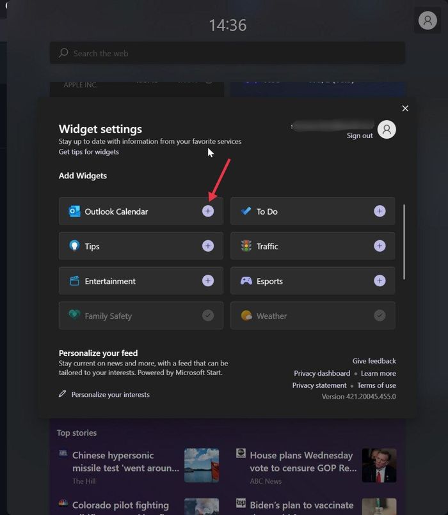The height and width of the screenshot is (515, 448).
Task: Open the Chinese hypersonic missile news story
Action: (125, 461)
